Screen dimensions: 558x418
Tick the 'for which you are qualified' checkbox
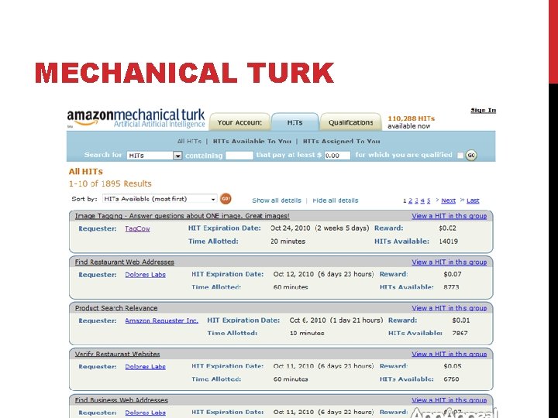(x=460, y=156)
